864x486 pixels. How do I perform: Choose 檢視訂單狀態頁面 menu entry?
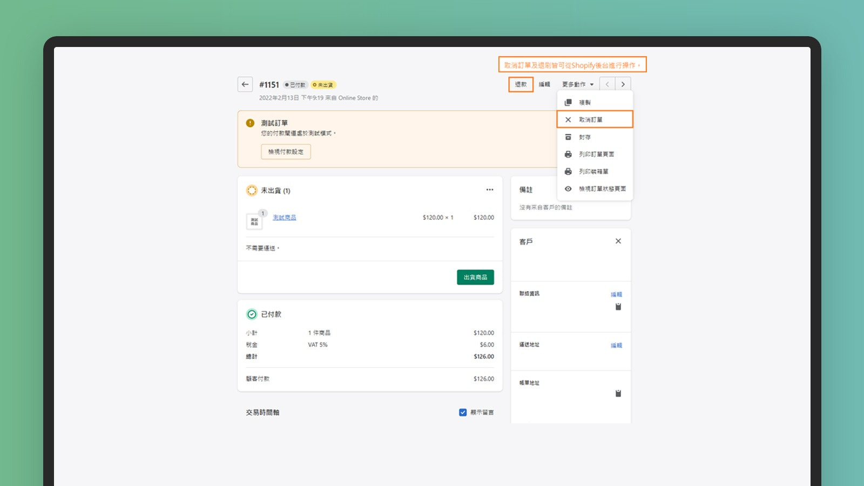pyautogui.click(x=595, y=189)
